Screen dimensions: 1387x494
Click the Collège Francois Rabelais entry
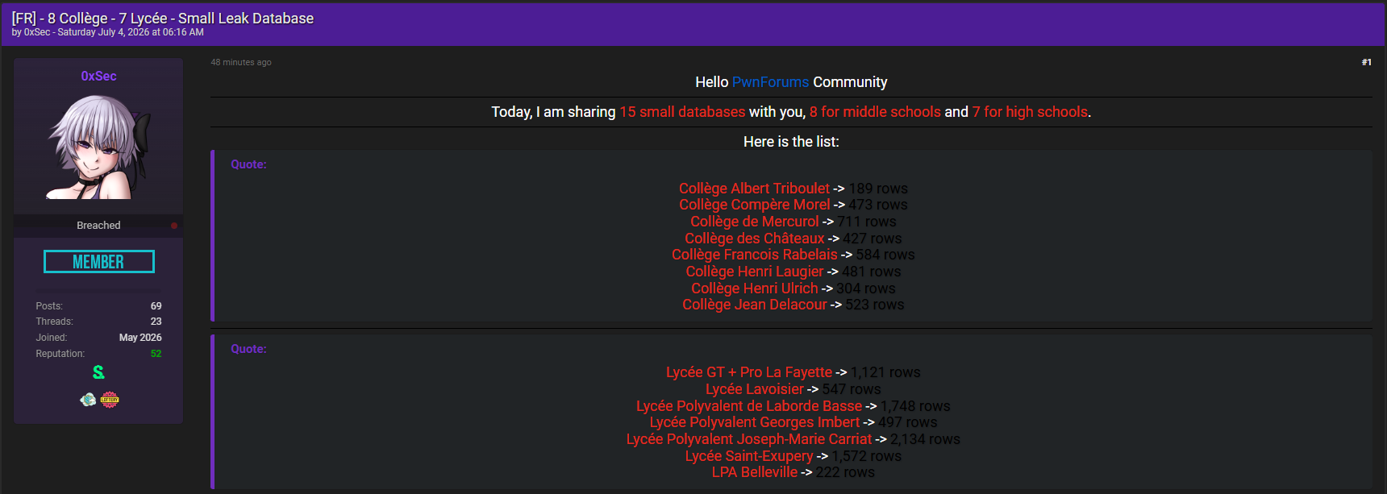[x=755, y=255]
